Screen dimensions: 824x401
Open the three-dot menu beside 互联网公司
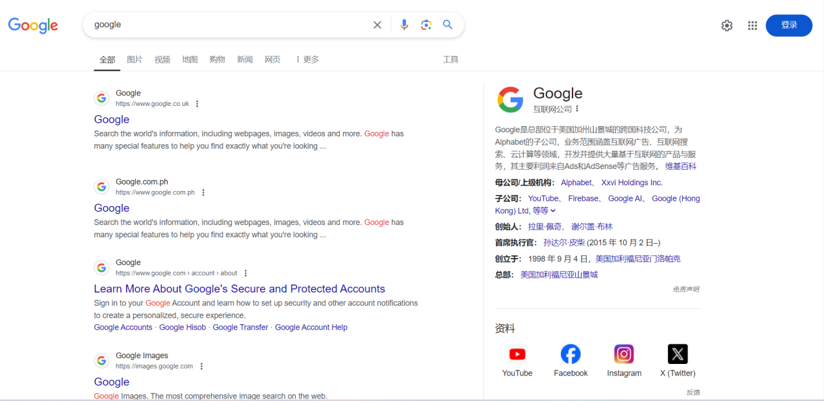coord(577,109)
